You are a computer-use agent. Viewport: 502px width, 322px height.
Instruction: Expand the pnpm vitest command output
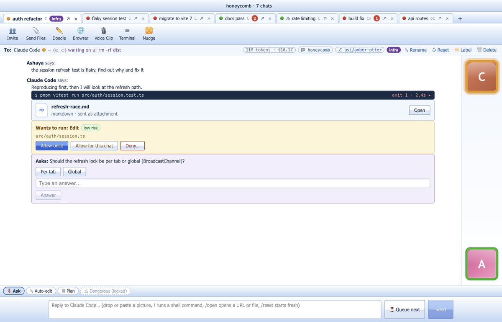coord(233,95)
